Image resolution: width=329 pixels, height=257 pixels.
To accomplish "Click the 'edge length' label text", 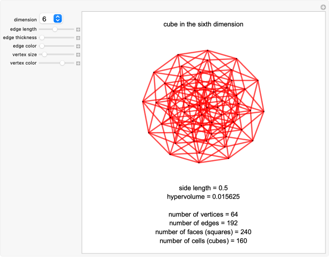I will click(x=23, y=29).
